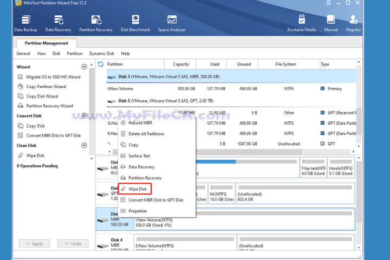
Task: Select the F:hp-test partition block
Action: pos(314,167)
